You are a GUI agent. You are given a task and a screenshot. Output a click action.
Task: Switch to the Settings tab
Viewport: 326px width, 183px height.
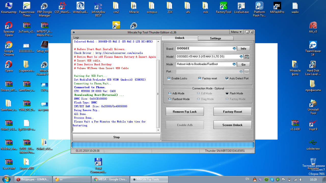[x=216, y=38]
